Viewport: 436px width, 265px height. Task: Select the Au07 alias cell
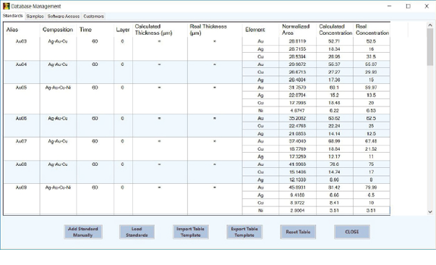coord(22,148)
